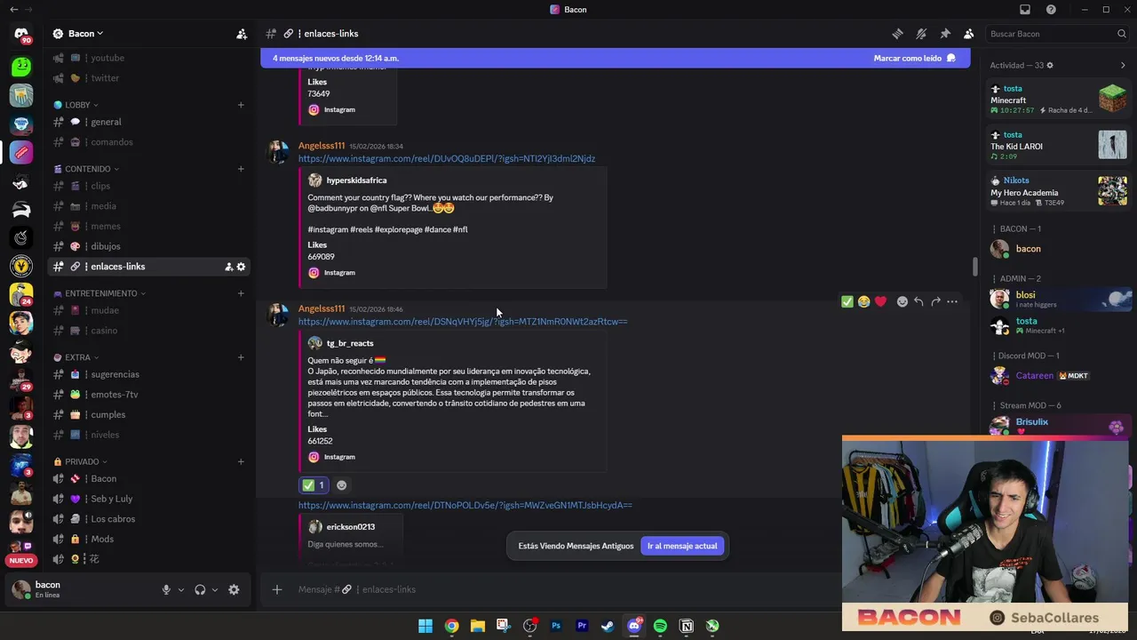The height and width of the screenshot is (640, 1137).
Task: Open the inbox icon in title bar
Action: pyautogui.click(x=1025, y=10)
